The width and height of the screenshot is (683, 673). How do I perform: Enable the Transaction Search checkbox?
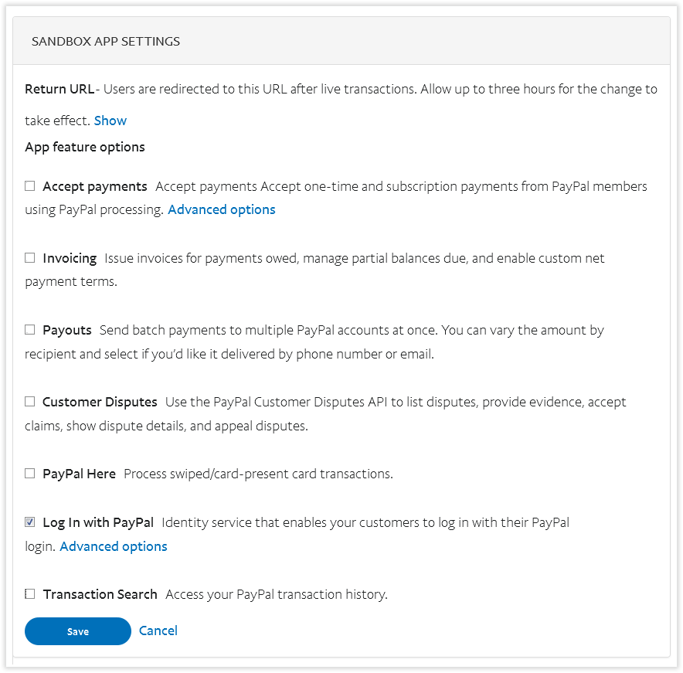29,593
